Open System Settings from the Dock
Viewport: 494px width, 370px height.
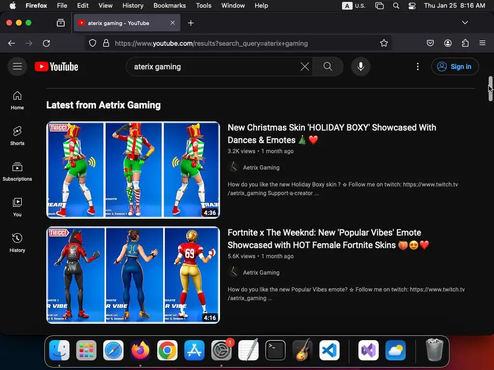coord(221,350)
